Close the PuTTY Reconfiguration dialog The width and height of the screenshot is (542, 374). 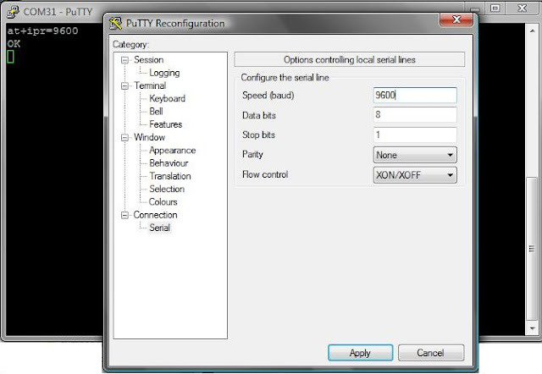click(456, 19)
